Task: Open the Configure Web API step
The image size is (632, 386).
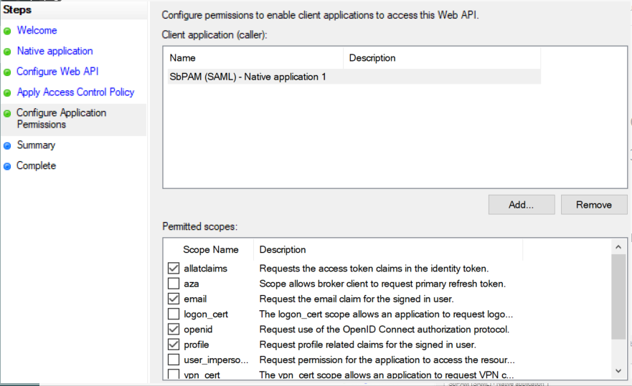Action: (x=57, y=72)
